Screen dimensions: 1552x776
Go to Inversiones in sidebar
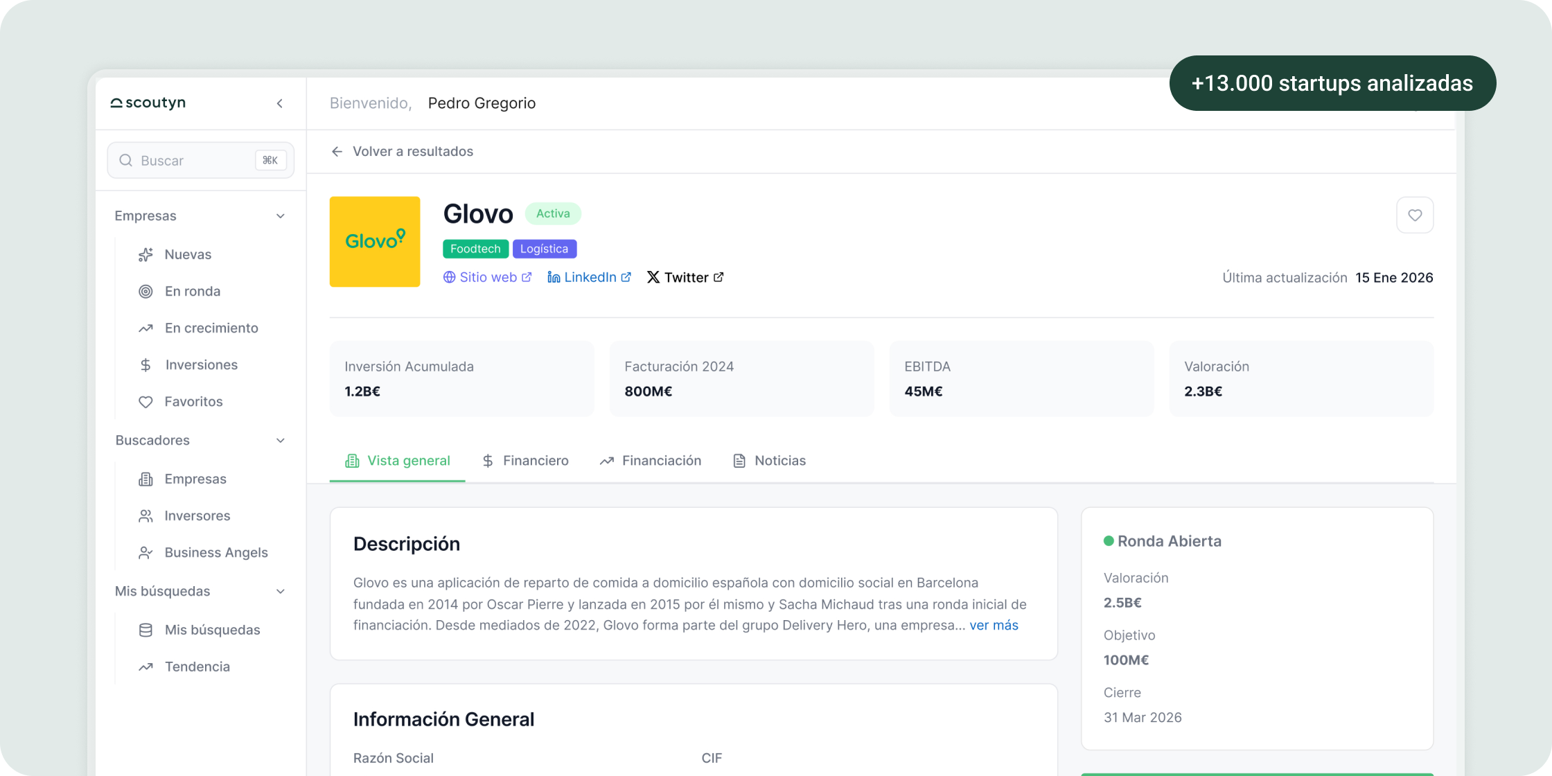pyautogui.click(x=188, y=364)
